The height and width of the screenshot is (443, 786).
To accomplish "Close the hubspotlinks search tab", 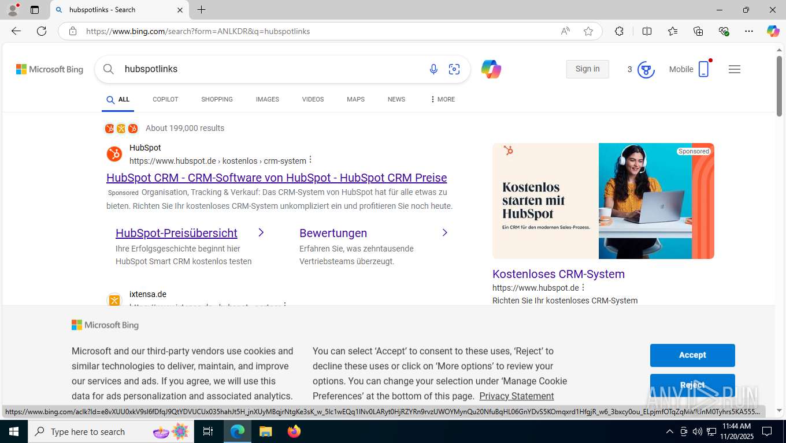I will coord(180,10).
